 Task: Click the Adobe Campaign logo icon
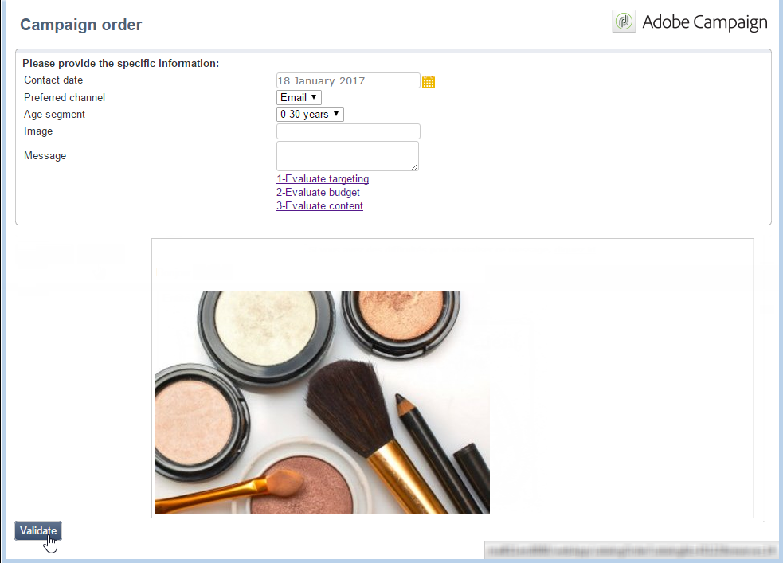coord(624,22)
